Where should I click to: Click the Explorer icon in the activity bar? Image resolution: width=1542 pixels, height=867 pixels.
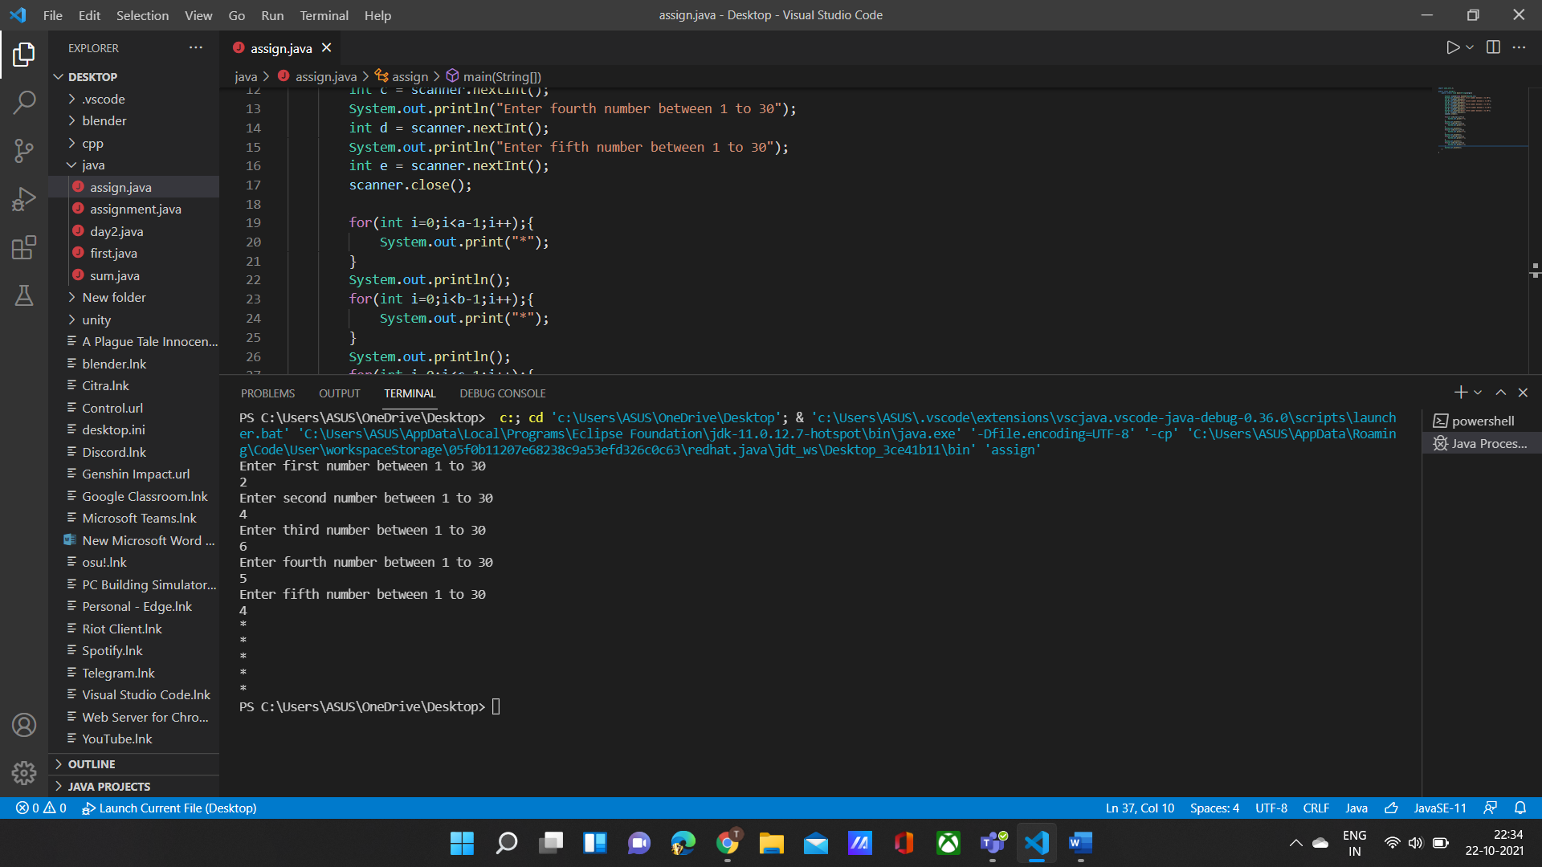click(x=23, y=52)
